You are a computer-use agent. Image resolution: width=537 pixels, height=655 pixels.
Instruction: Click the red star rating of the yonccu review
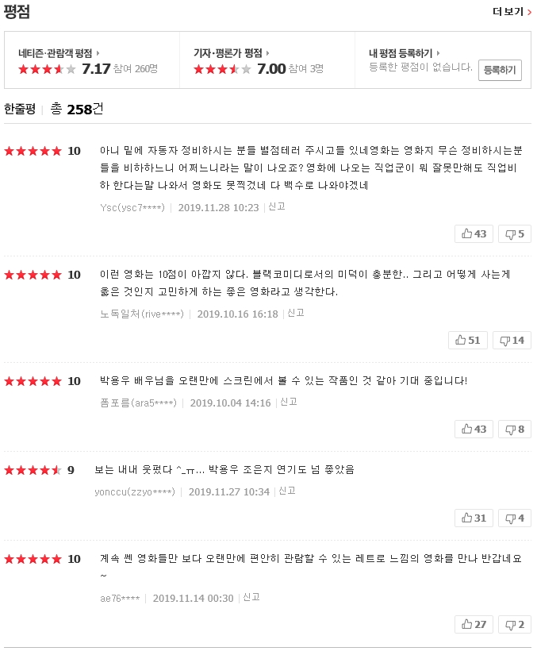tap(33, 470)
